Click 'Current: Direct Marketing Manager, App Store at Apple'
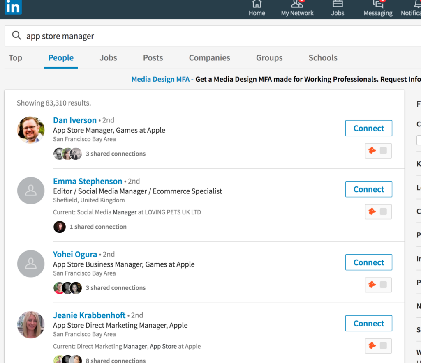 [127, 346]
